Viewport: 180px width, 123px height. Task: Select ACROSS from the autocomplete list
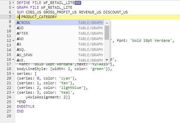[x=60, y=23]
